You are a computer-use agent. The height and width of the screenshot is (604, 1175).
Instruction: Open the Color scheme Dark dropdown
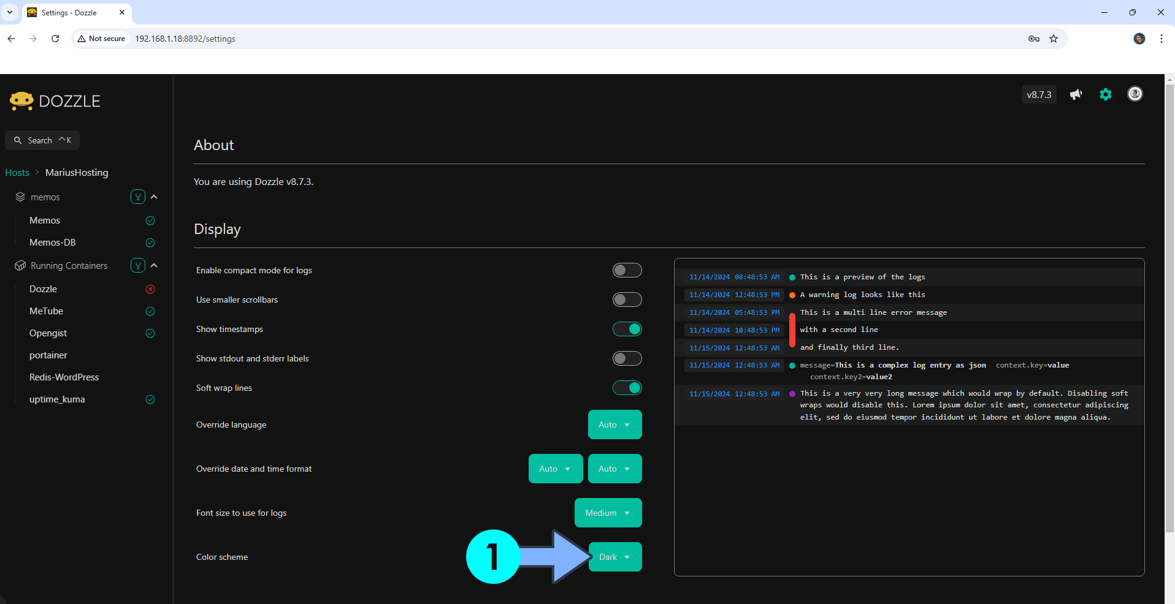point(615,557)
